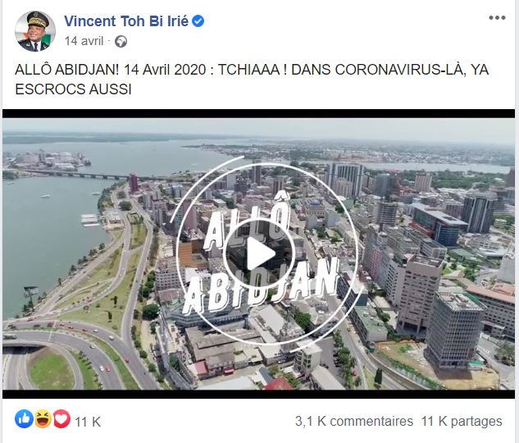The image size is (519, 443).
Task: Open the post options three-dot menu
Action: [x=497, y=18]
